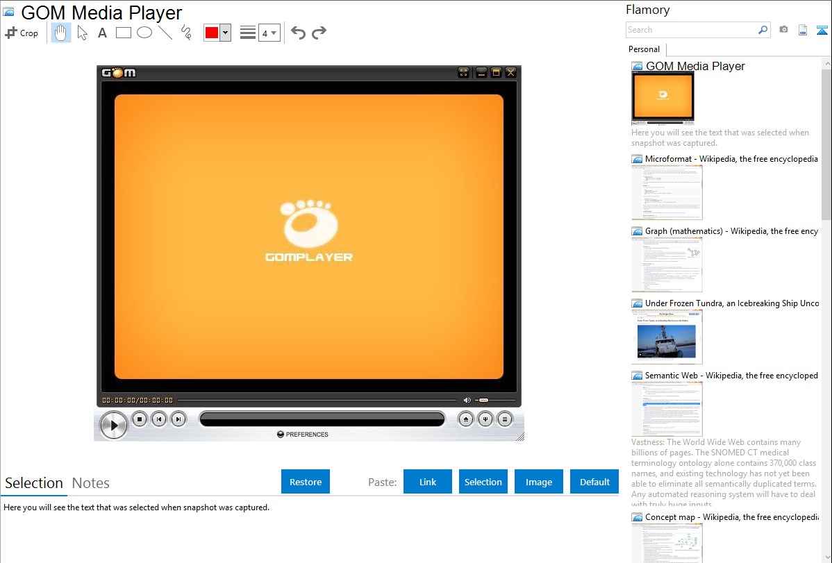Pick the text annotation tool
Image resolution: width=832 pixels, height=563 pixels.
coord(102,33)
